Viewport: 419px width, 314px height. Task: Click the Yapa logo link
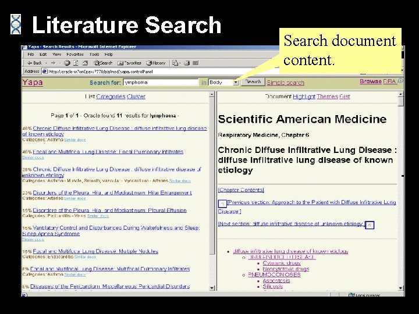tap(33, 82)
